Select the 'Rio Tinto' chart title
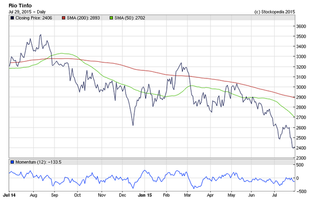This screenshot has width=314, height=206. [20, 6]
